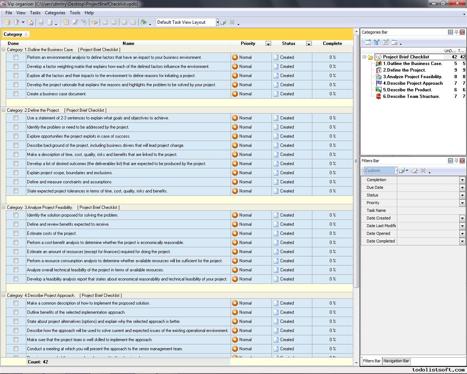This screenshot has height=374, width=467.
Task: Click the Edit Category pencil icon
Action: click(386, 42)
